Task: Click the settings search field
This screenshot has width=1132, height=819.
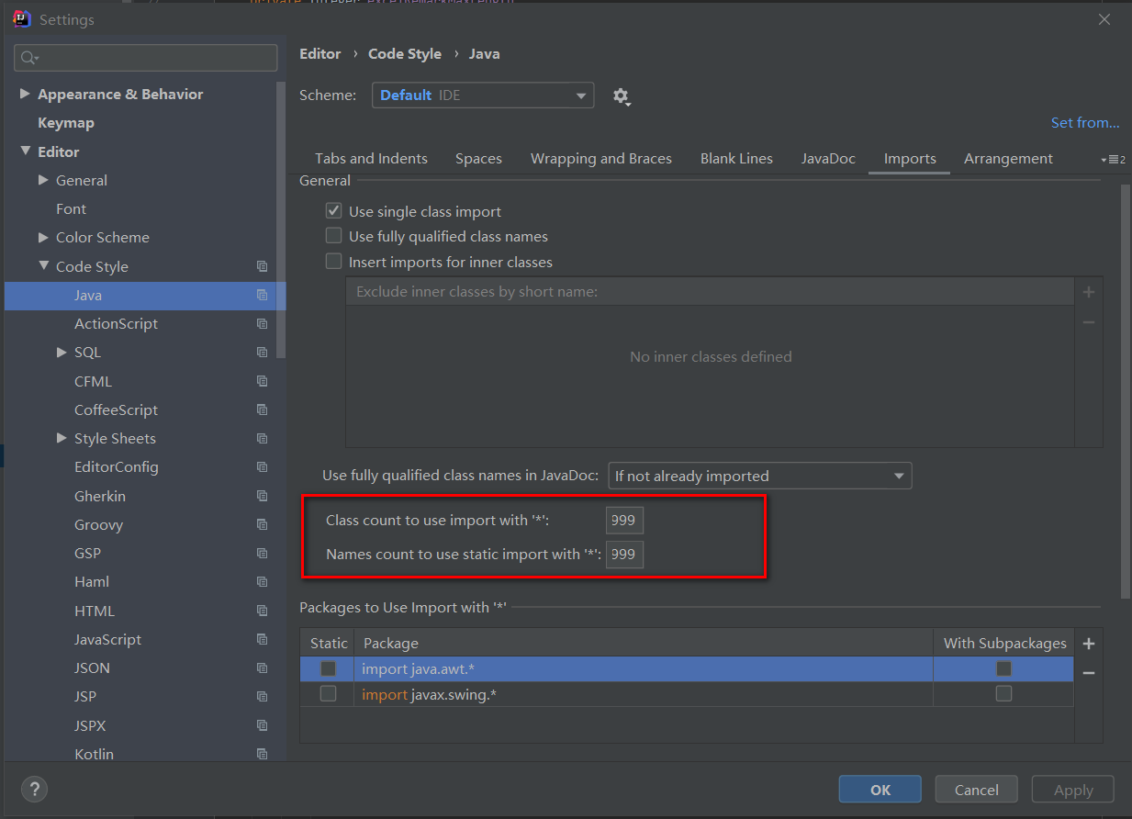Action: click(x=146, y=58)
